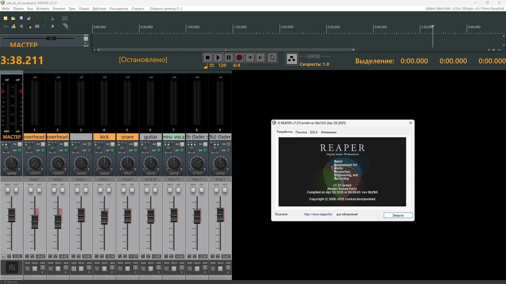Image resolution: width=506 pixels, height=284 pixels.
Task: Toggle SOLO on the guitar track
Action: click(x=147, y=190)
